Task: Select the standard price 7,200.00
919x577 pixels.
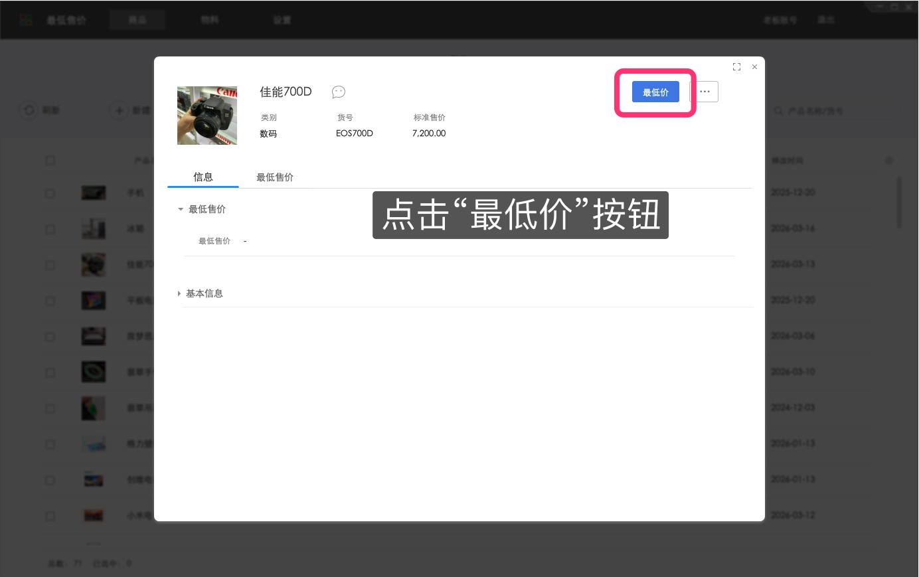Action: pyautogui.click(x=429, y=133)
